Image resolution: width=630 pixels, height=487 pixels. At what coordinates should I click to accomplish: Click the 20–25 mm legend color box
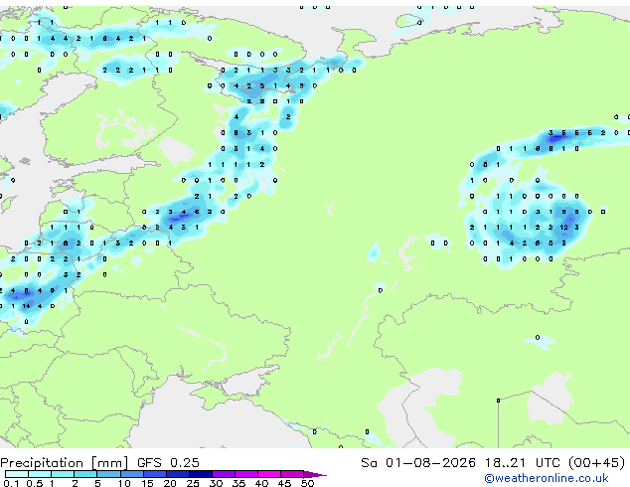tap(178, 474)
